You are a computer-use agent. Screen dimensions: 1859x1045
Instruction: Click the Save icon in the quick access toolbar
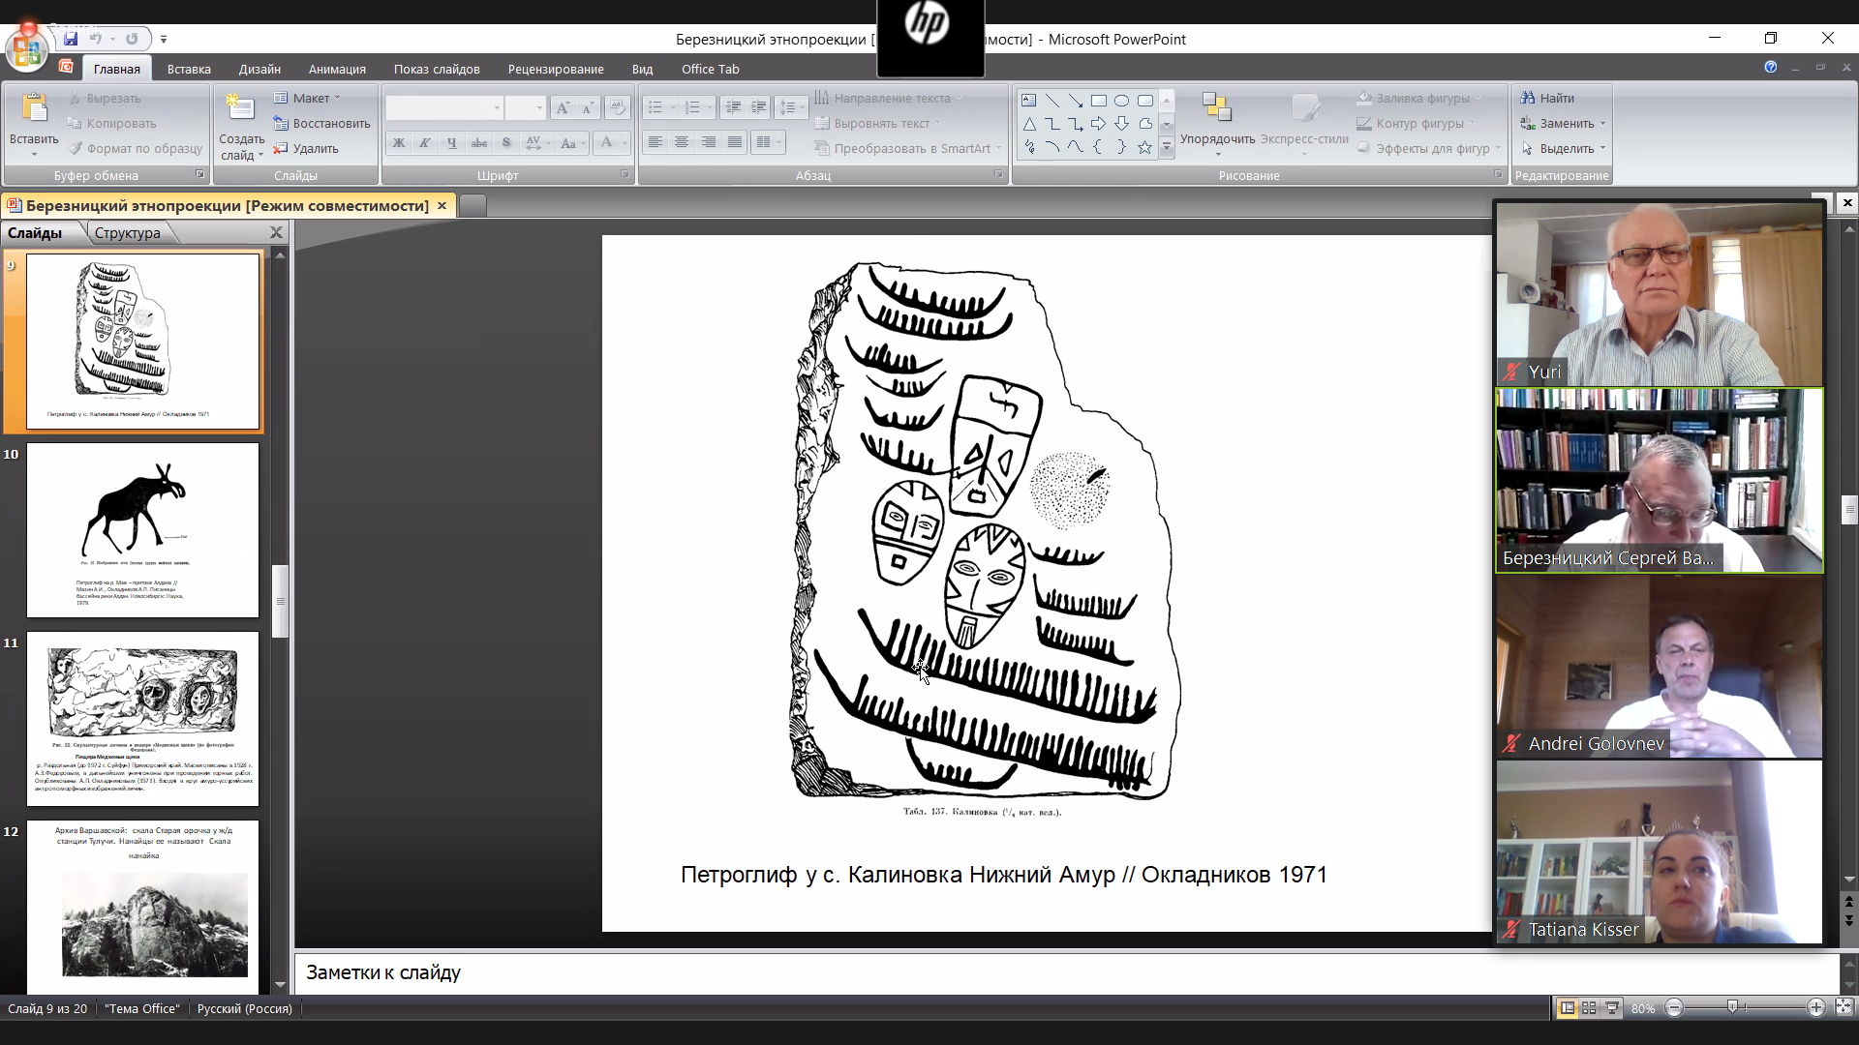(x=71, y=39)
